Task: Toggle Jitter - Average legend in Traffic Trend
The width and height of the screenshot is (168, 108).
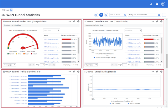Action: (x=115, y=103)
